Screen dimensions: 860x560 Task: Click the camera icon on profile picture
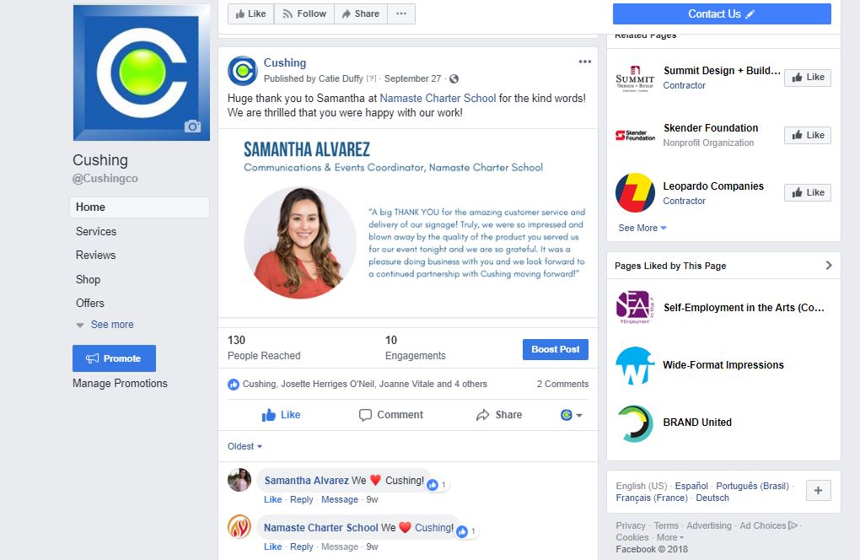192,127
